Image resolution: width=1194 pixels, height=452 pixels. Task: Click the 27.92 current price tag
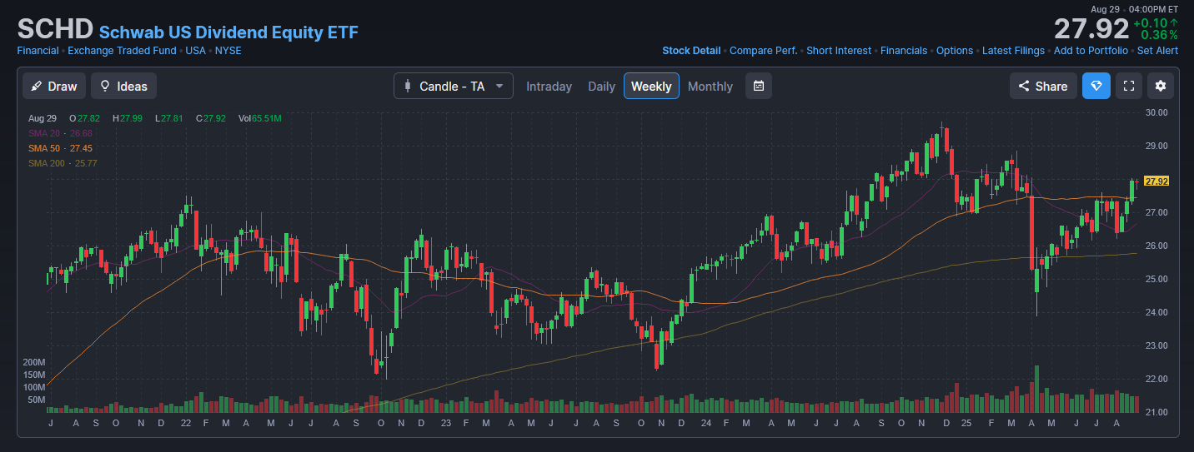(1156, 181)
